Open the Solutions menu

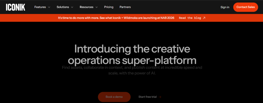click(x=63, y=7)
